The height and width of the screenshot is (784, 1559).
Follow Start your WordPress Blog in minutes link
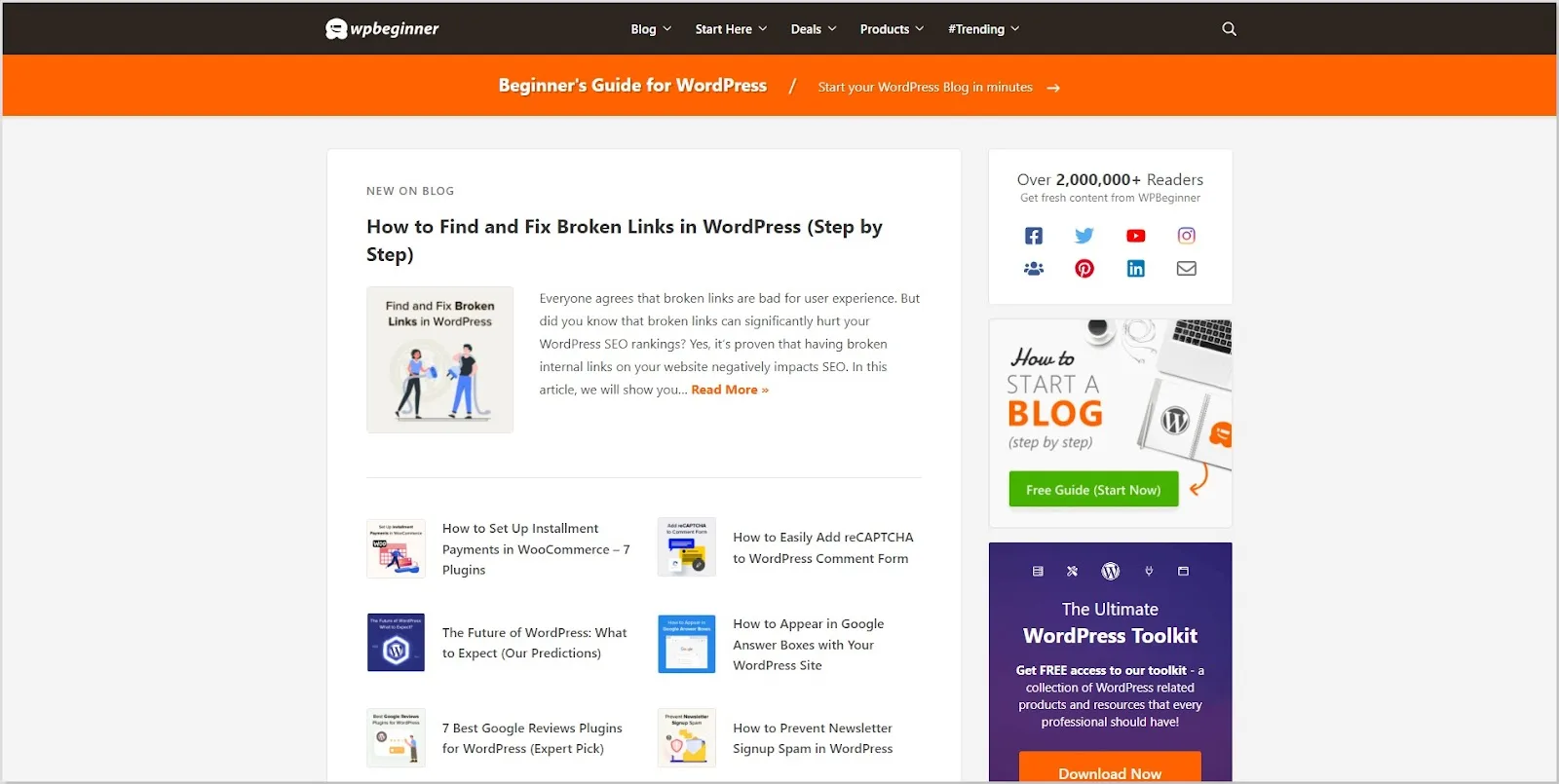pos(926,87)
